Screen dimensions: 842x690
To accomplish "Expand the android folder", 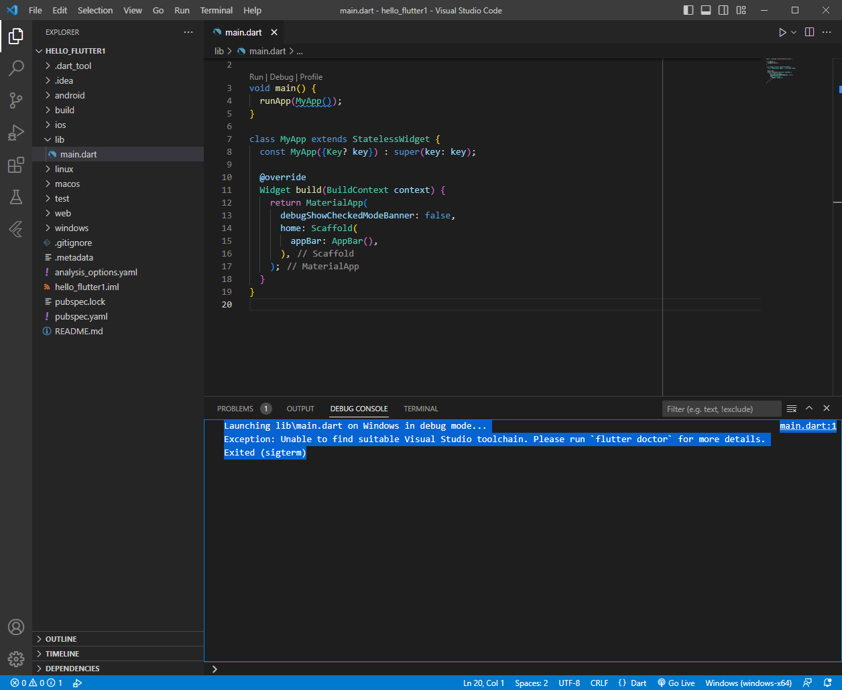I will tap(118, 95).
